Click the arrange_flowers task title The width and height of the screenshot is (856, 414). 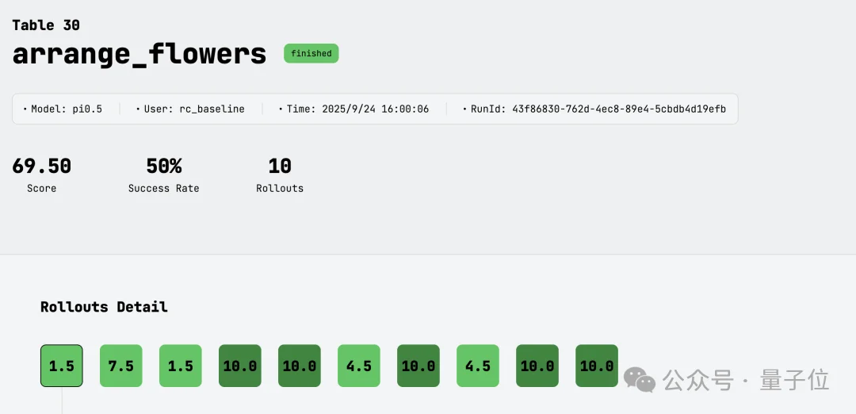139,54
